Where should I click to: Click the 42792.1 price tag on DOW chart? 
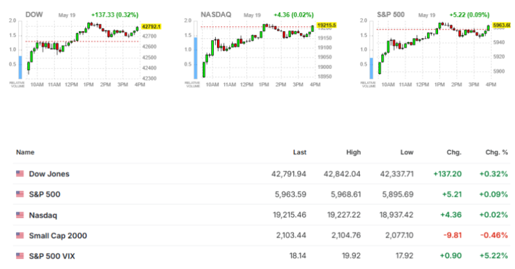click(x=151, y=26)
